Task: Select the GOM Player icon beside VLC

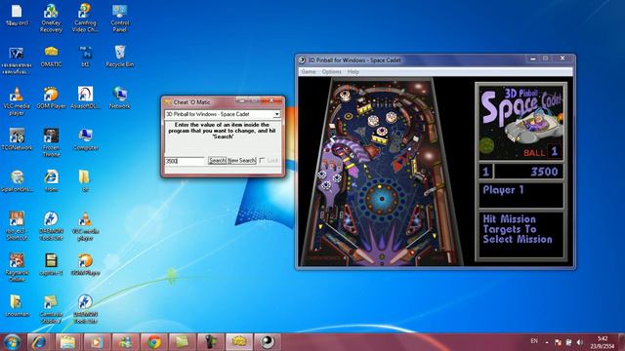Action: (51, 97)
